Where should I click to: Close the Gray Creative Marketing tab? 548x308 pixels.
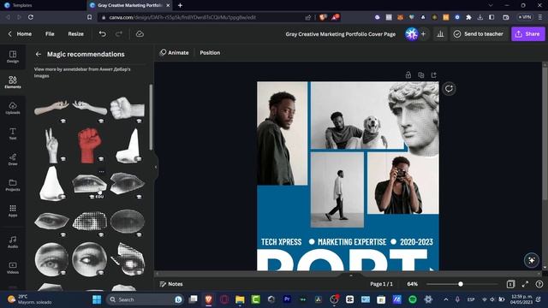(168, 6)
